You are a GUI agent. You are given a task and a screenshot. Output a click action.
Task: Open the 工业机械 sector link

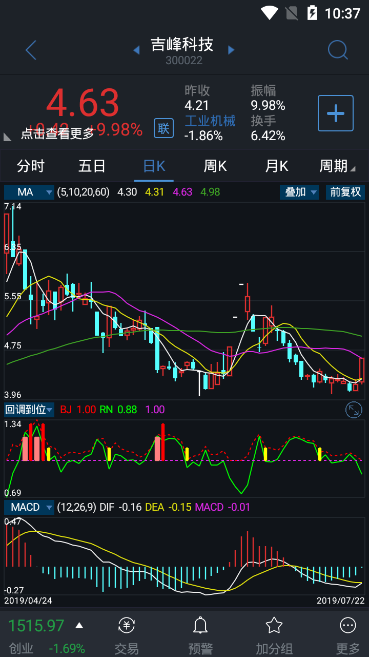click(x=210, y=121)
